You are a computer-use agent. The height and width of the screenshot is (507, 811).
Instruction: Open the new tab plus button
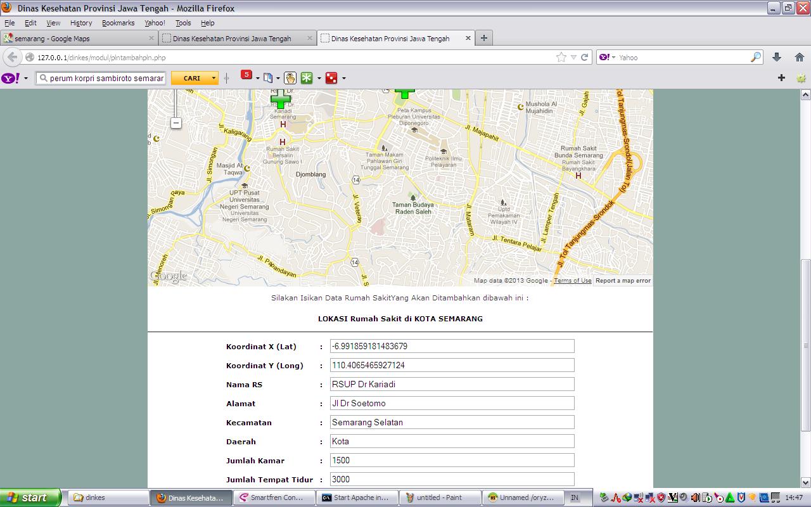tap(484, 38)
